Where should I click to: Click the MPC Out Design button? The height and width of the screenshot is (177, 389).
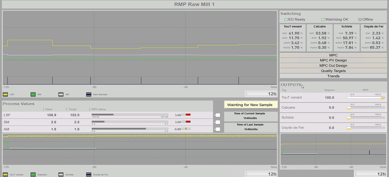[333, 66]
